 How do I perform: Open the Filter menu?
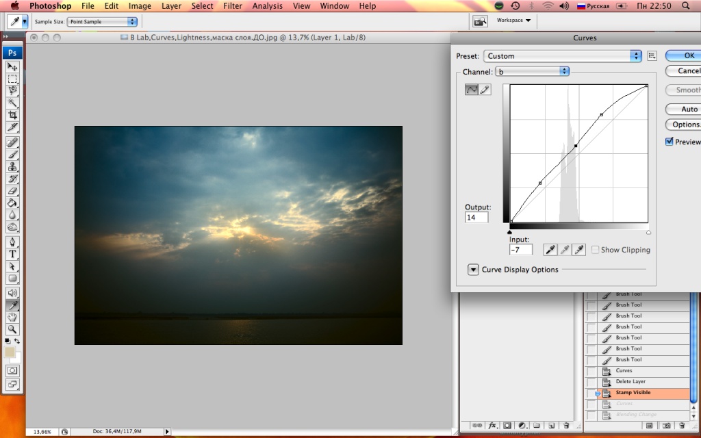tap(233, 6)
